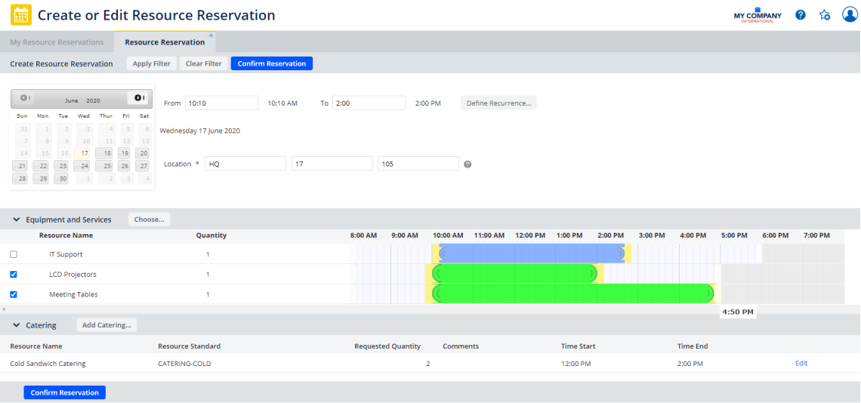Collapse the Catering section
Viewport: 861px width, 403px height.
click(x=16, y=325)
